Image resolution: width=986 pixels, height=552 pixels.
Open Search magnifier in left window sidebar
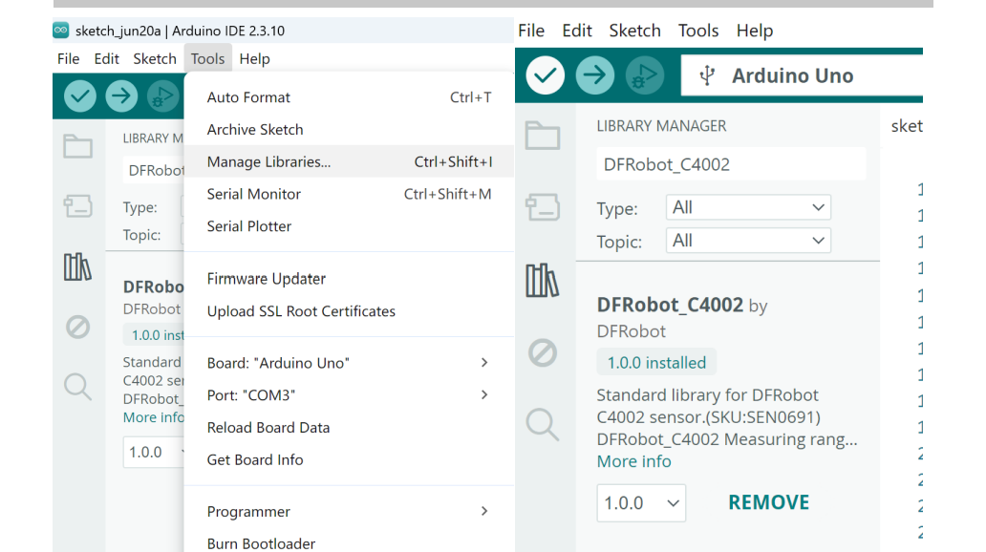[x=78, y=387]
